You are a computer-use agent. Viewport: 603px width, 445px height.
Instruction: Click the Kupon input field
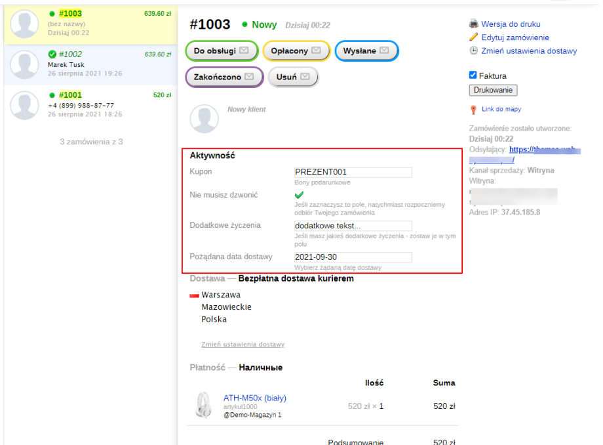coord(353,172)
